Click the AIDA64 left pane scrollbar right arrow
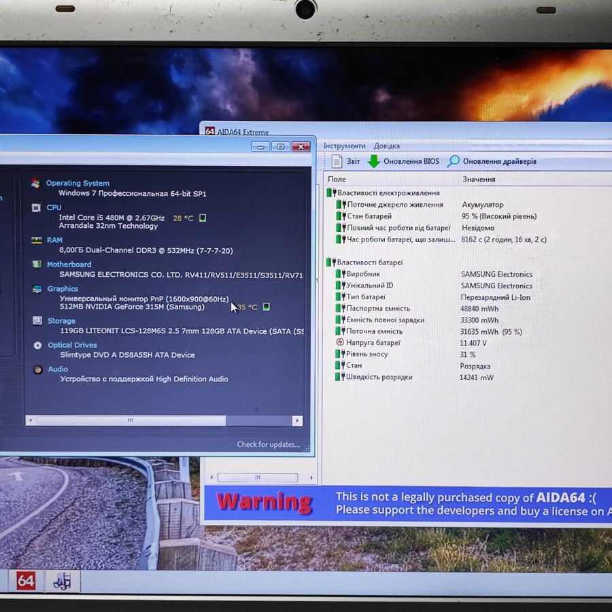The width and height of the screenshot is (612, 612). click(x=311, y=477)
